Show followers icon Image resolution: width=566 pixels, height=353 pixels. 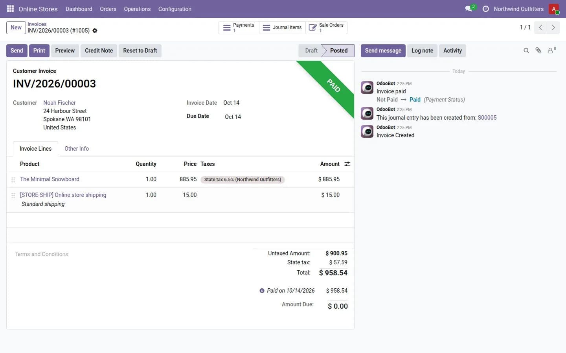551,50
